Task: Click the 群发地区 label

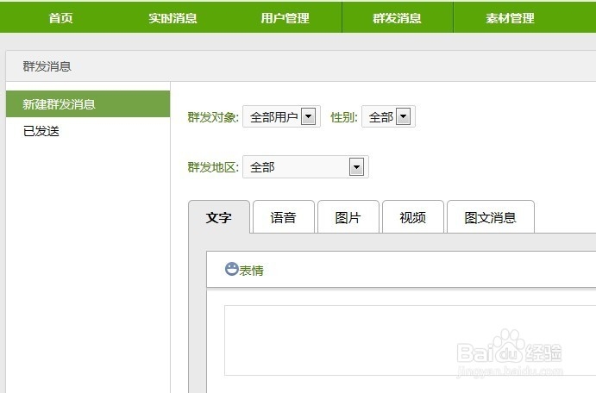Action: (213, 167)
